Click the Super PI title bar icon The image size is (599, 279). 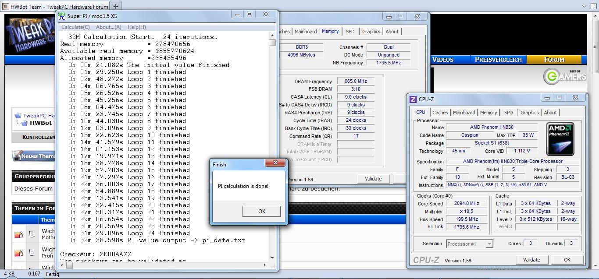[62, 16]
